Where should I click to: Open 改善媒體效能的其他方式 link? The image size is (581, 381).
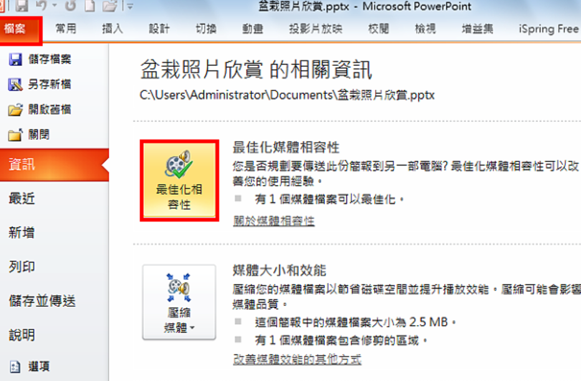point(297,359)
